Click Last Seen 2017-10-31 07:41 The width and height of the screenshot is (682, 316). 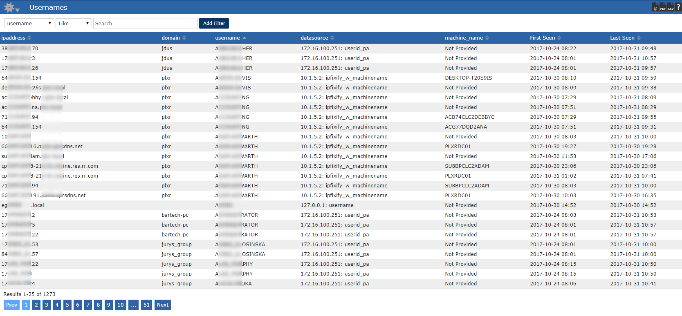coord(633,176)
